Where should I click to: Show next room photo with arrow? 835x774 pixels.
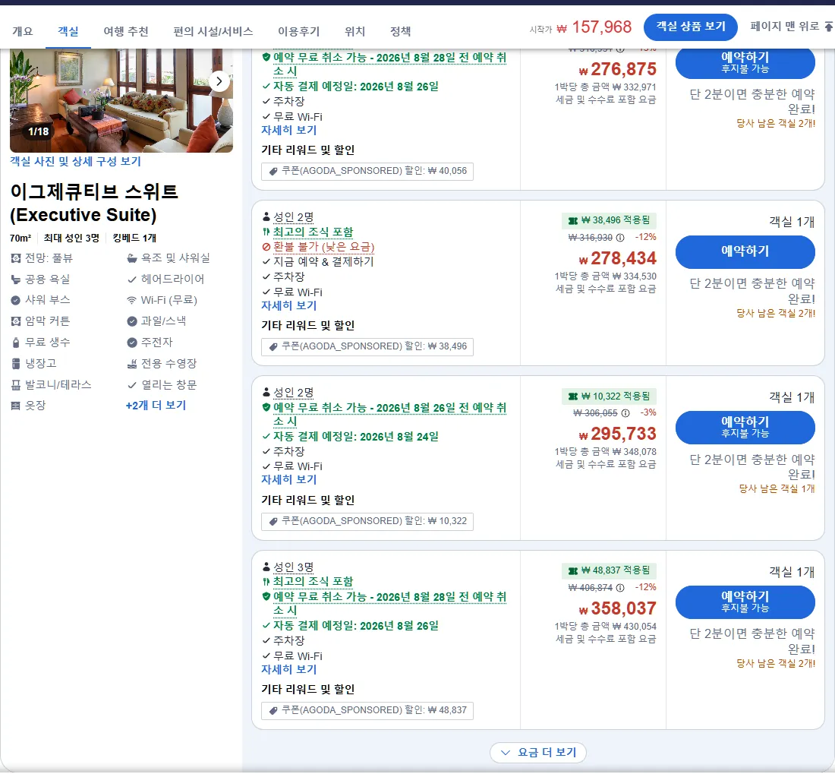coord(219,81)
